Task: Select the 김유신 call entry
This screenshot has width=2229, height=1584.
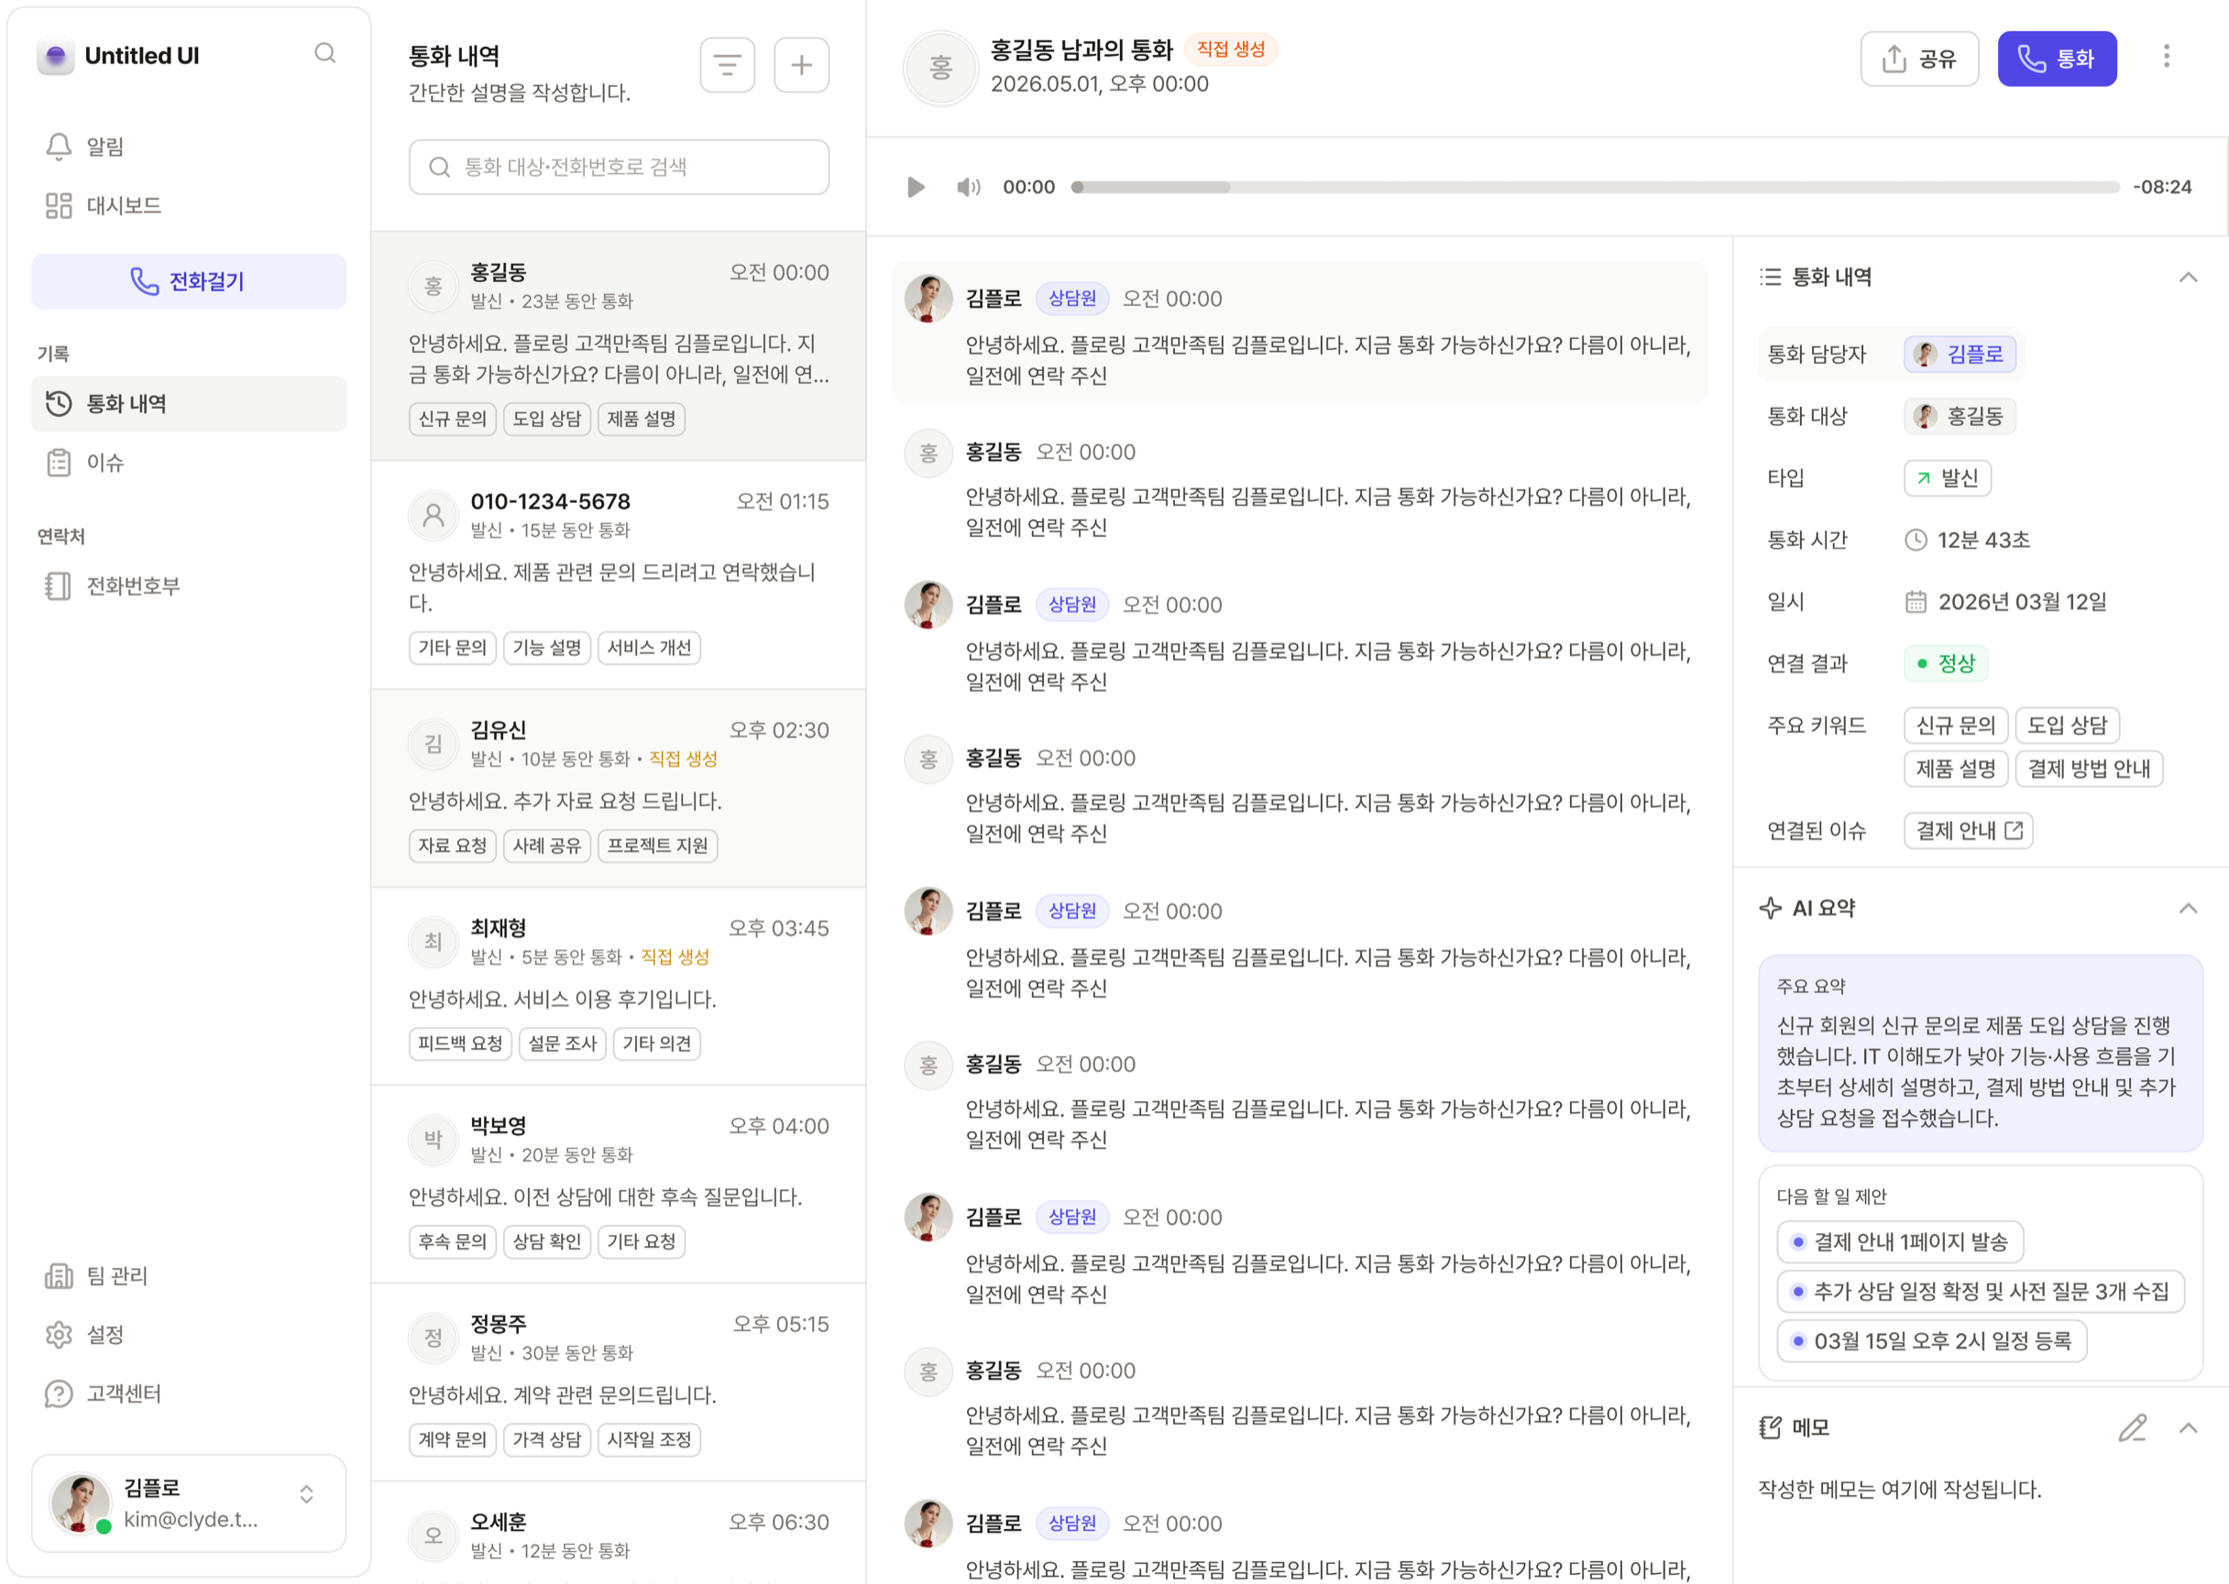Action: click(x=619, y=788)
